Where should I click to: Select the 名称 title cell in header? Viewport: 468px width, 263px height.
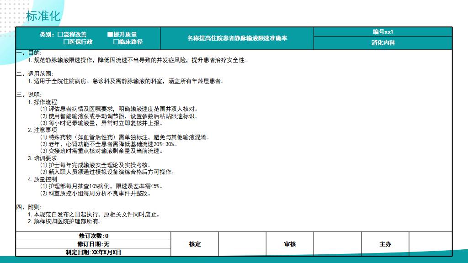click(237, 38)
